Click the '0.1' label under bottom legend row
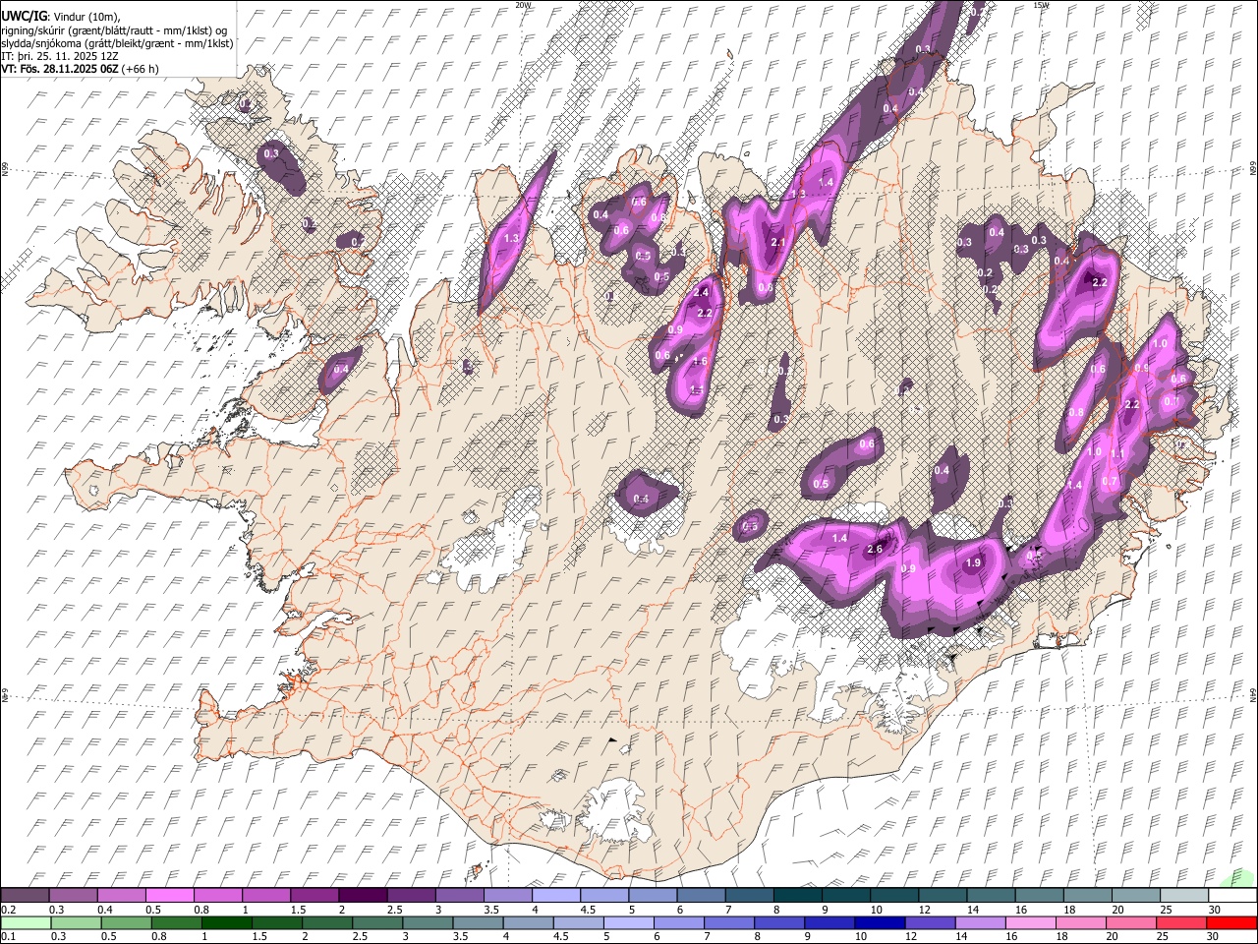The width and height of the screenshot is (1258, 944). coord(8,937)
